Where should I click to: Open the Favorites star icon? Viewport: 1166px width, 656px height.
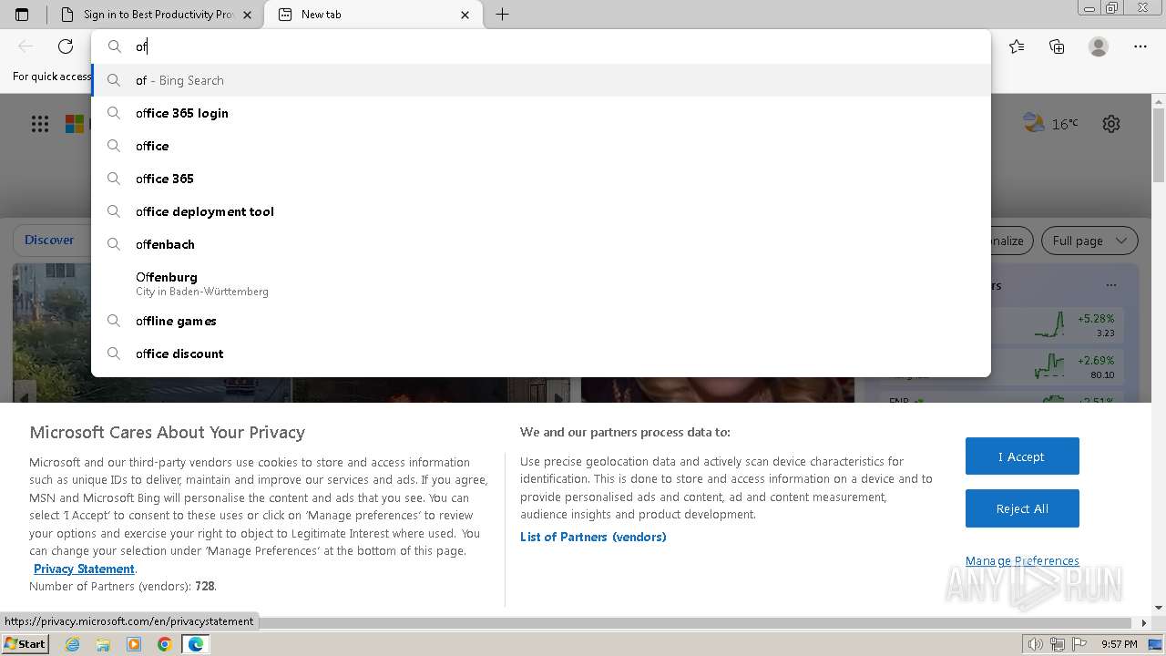click(1017, 46)
